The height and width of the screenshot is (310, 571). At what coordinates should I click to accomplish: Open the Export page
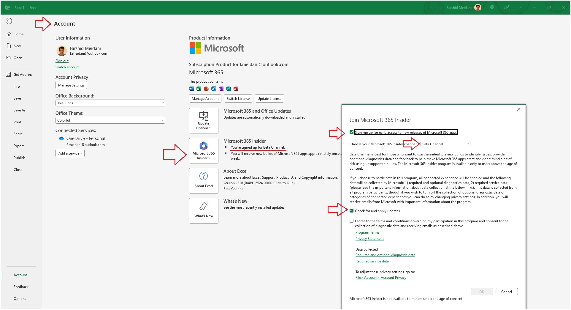(19, 146)
